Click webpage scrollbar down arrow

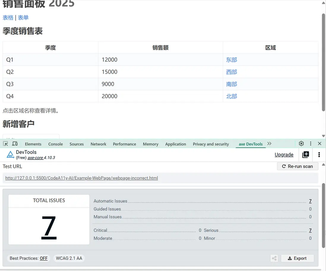[324, 136]
